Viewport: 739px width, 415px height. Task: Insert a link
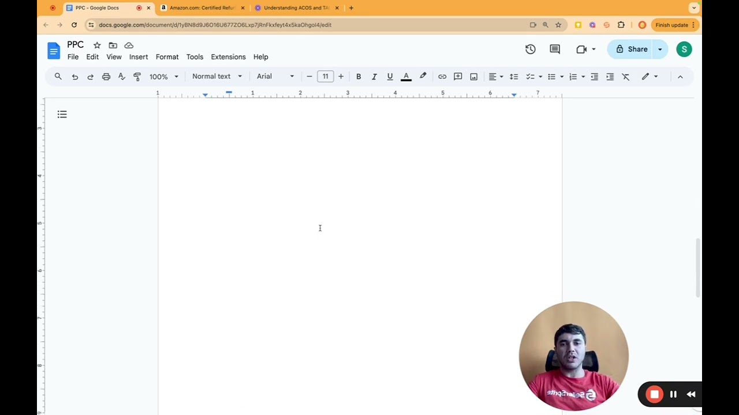442,76
